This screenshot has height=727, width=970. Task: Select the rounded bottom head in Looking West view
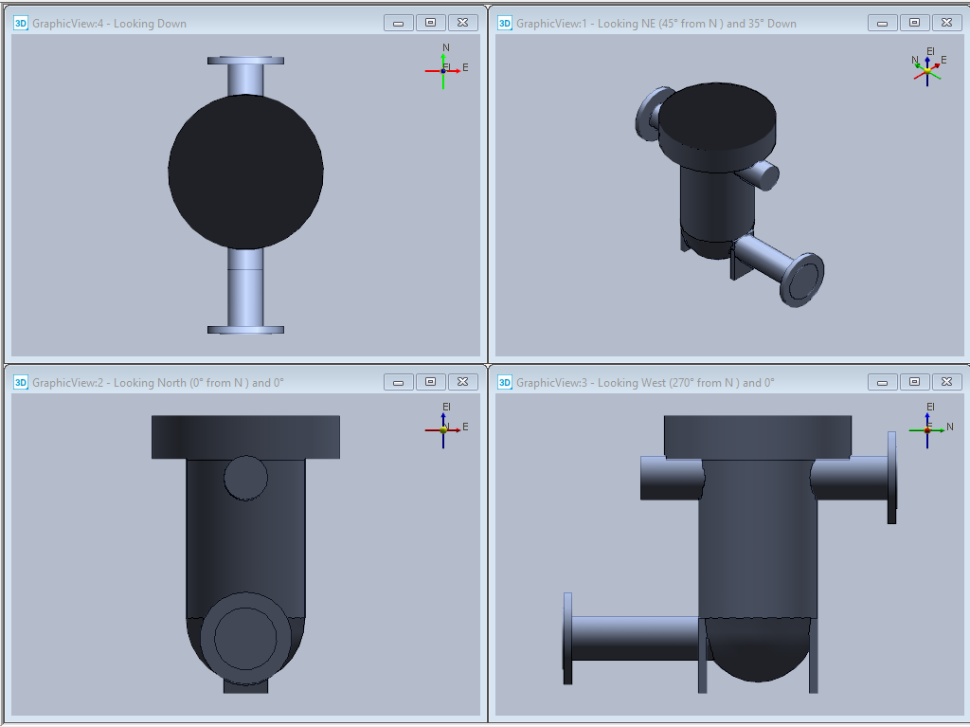(x=758, y=649)
